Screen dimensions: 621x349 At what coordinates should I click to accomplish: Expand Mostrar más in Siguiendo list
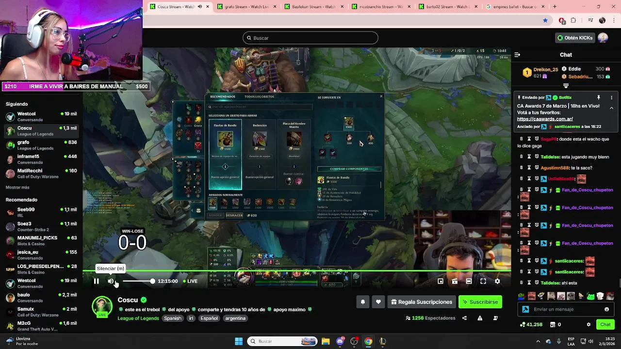click(17, 188)
